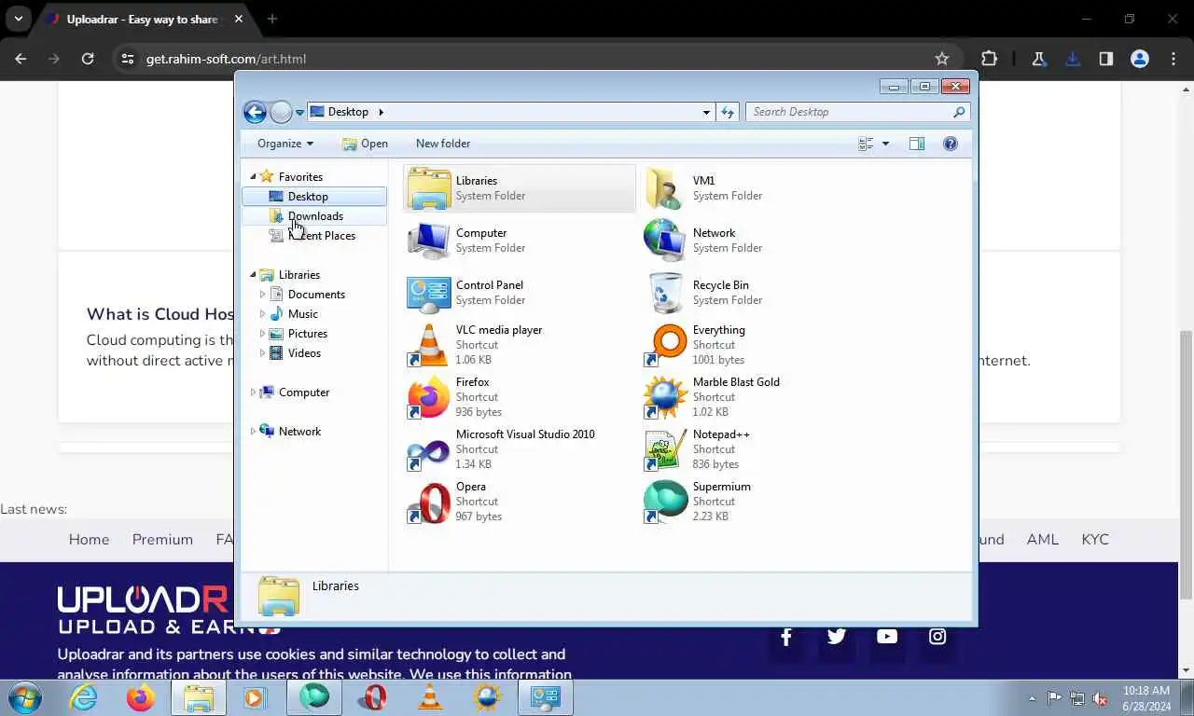This screenshot has height=716, width=1194.
Task: Click the Chrome address bar URL
Action: click(226, 59)
